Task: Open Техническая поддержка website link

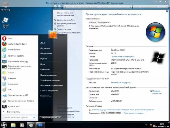Action: (121, 82)
